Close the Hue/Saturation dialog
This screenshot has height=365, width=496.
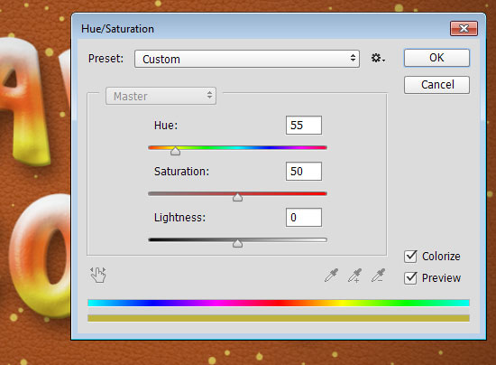point(464,29)
